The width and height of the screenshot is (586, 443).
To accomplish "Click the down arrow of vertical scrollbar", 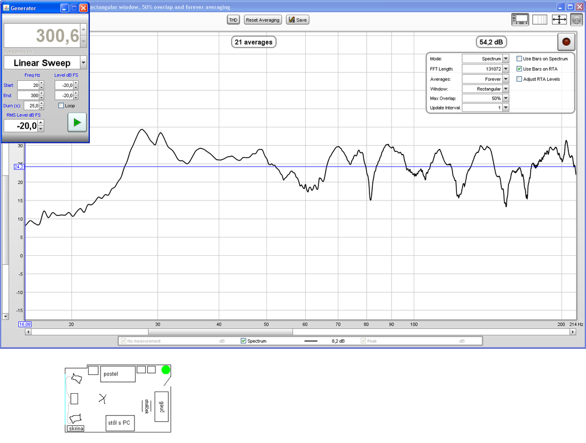I will click(x=5, y=316).
